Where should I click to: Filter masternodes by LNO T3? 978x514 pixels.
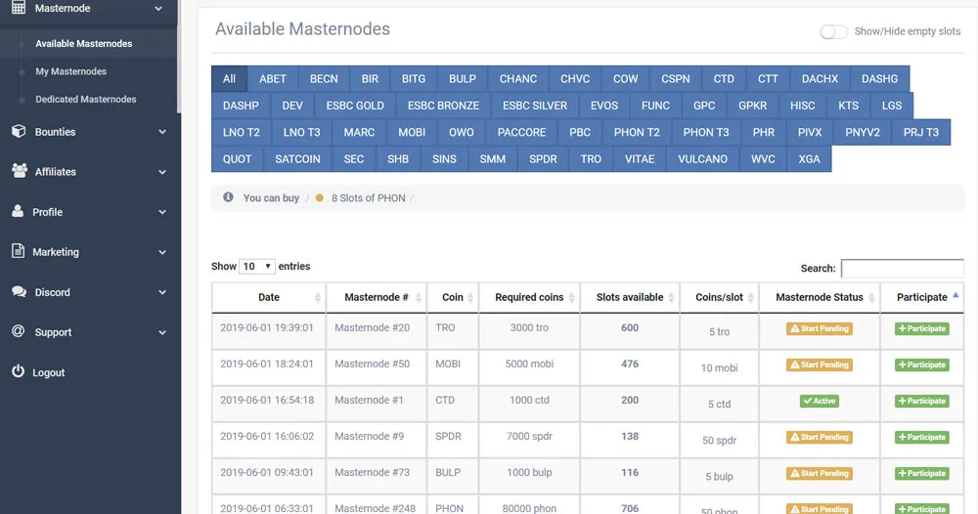tap(301, 132)
